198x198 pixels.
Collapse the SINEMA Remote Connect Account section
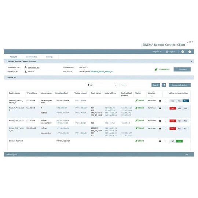(191, 61)
